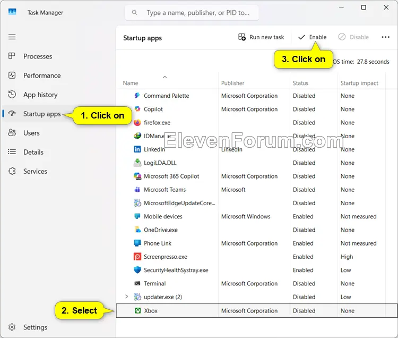
Task: Click the Copilot app icon
Action: pyautogui.click(x=137, y=109)
